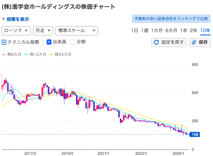Viewport: 213px width, 156px height.
Task: Click the 600 price axis label
Action: tap(195, 93)
